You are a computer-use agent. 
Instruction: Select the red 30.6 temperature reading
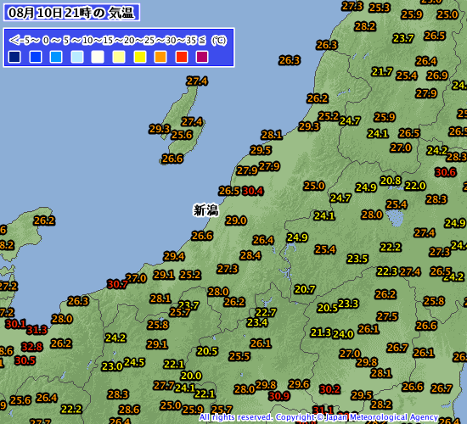pos(445,172)
